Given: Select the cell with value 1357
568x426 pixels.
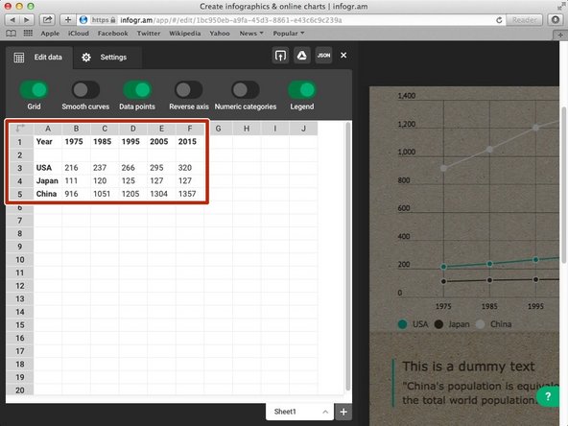Looking at the screenshot, I should pos(190,194).
